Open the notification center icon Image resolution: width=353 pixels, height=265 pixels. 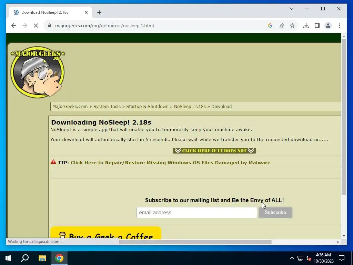tap(342, 258)
